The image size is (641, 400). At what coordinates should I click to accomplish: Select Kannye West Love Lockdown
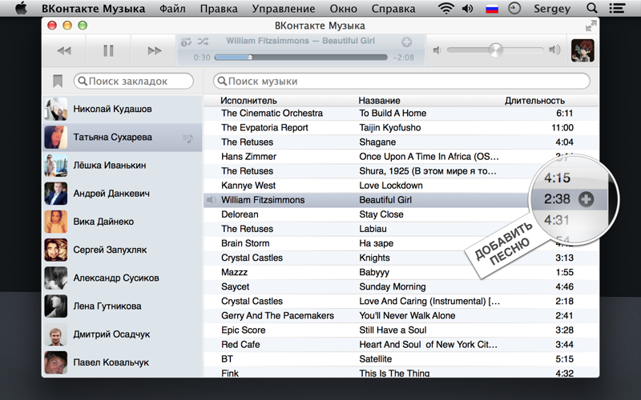401,186
